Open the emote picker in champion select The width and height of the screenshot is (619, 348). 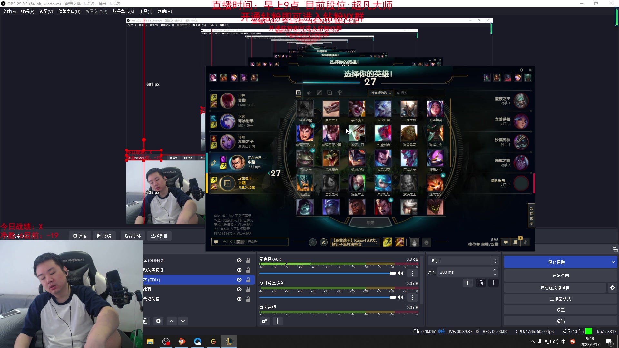point(427,242)
